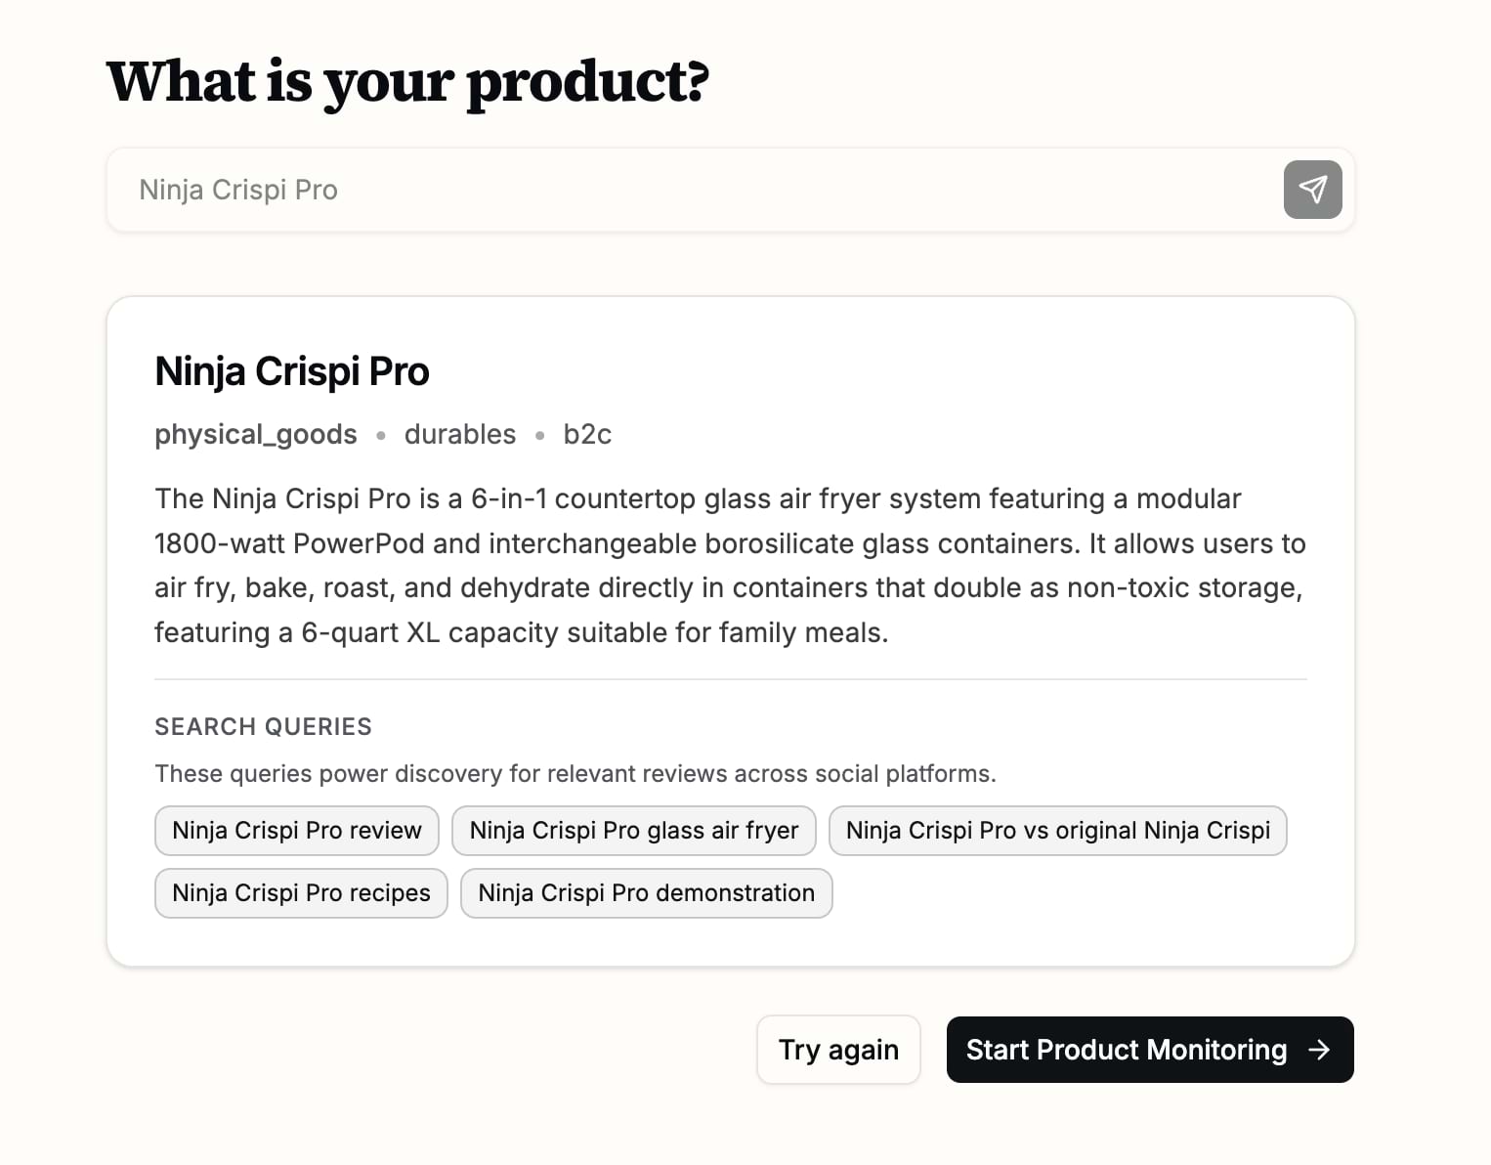Viewport: 1491px width, 1165px height.
Task: Click the SEARCH QUERIES section header
Action: (x=262, y=726)
